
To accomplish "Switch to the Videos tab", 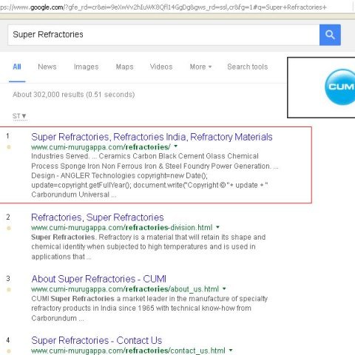I will pyautogui.click(x=161, y=67).
